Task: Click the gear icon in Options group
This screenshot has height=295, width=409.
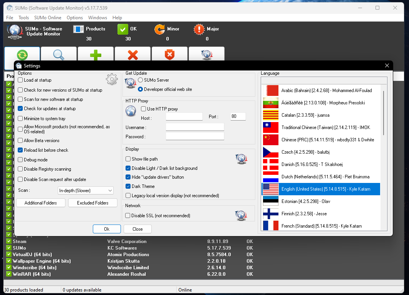Action: pyautogui.click(x=112, y=79)
